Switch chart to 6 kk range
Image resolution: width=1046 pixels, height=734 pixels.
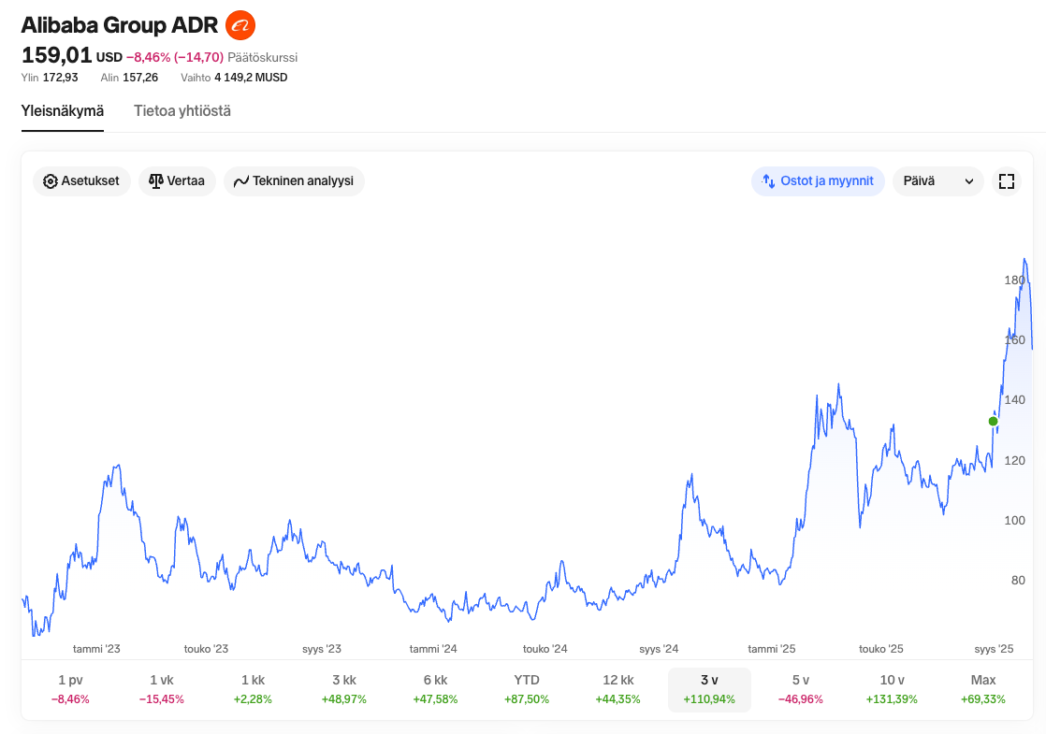coord(436,689)
